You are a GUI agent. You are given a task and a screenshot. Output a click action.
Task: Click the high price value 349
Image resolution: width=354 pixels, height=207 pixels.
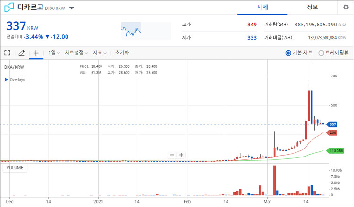point(252,25)
